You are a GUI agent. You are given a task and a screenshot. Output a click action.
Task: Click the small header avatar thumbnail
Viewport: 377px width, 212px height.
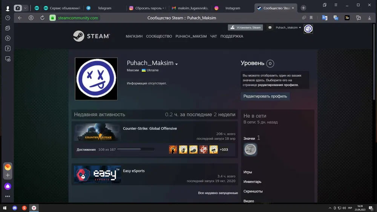pos(308,29)
